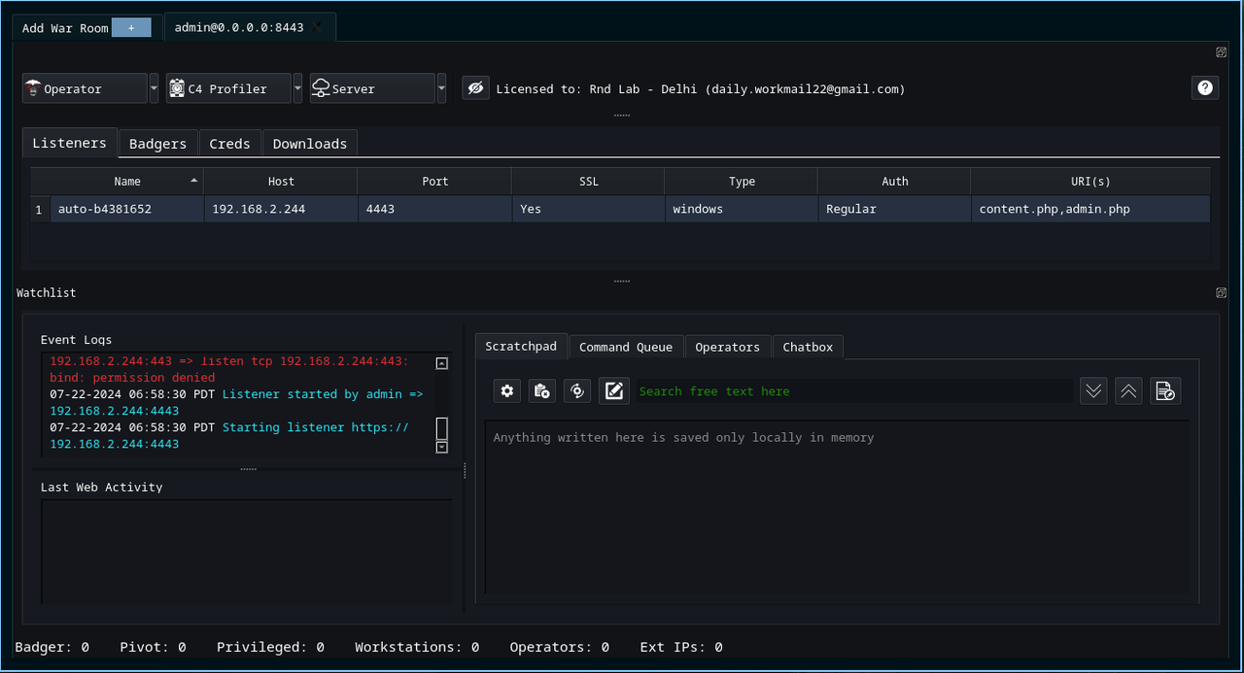Click the detach icon of top panel
The image size is (1244, 673).
pyautogui.click(x=1222, y=51)
